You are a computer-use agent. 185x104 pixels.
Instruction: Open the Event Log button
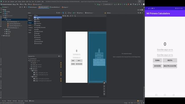(x=140, y=101)
